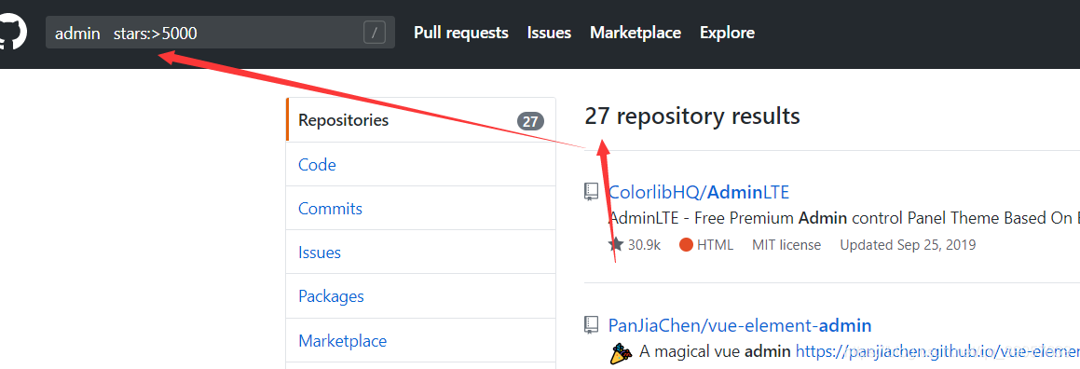Image resolution: width=1080 pixels, height=369 pixels.
Task: Click AdminLTE description text
Action: [844, 218]
